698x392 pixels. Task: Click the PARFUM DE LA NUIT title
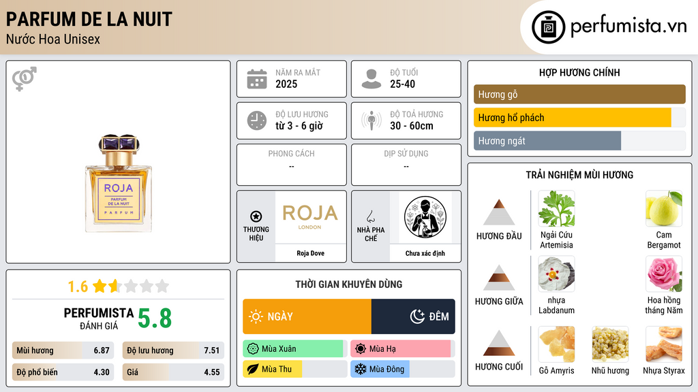pyautogui.click(x=89, y=19)
